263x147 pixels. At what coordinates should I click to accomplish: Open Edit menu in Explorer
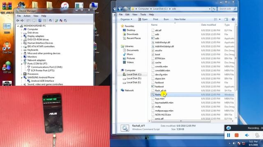(x=127, y=15)
